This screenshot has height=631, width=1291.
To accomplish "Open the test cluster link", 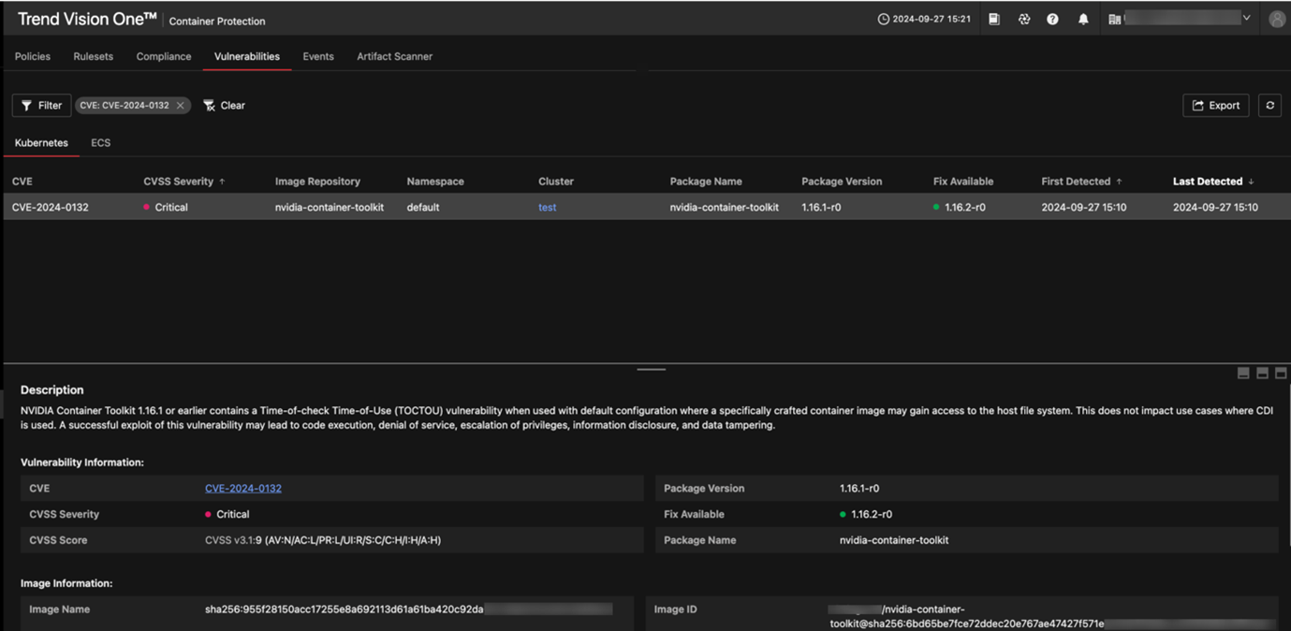I will click(547, 208).
